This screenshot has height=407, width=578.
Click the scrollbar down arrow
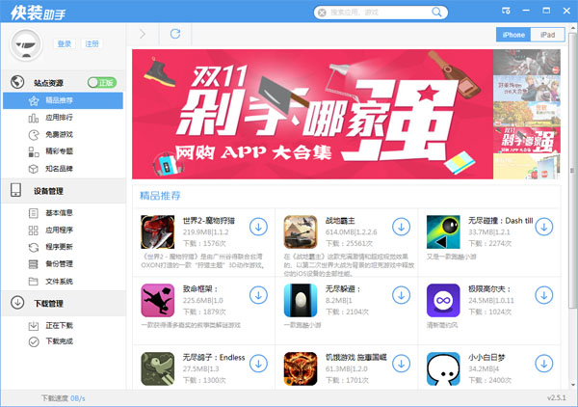pos(573,385)
